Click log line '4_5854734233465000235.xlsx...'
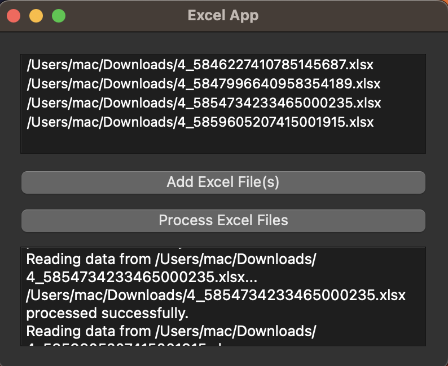The height and width of the screenshot is (366, 448). pyautogui.click(x=142, y=277)
